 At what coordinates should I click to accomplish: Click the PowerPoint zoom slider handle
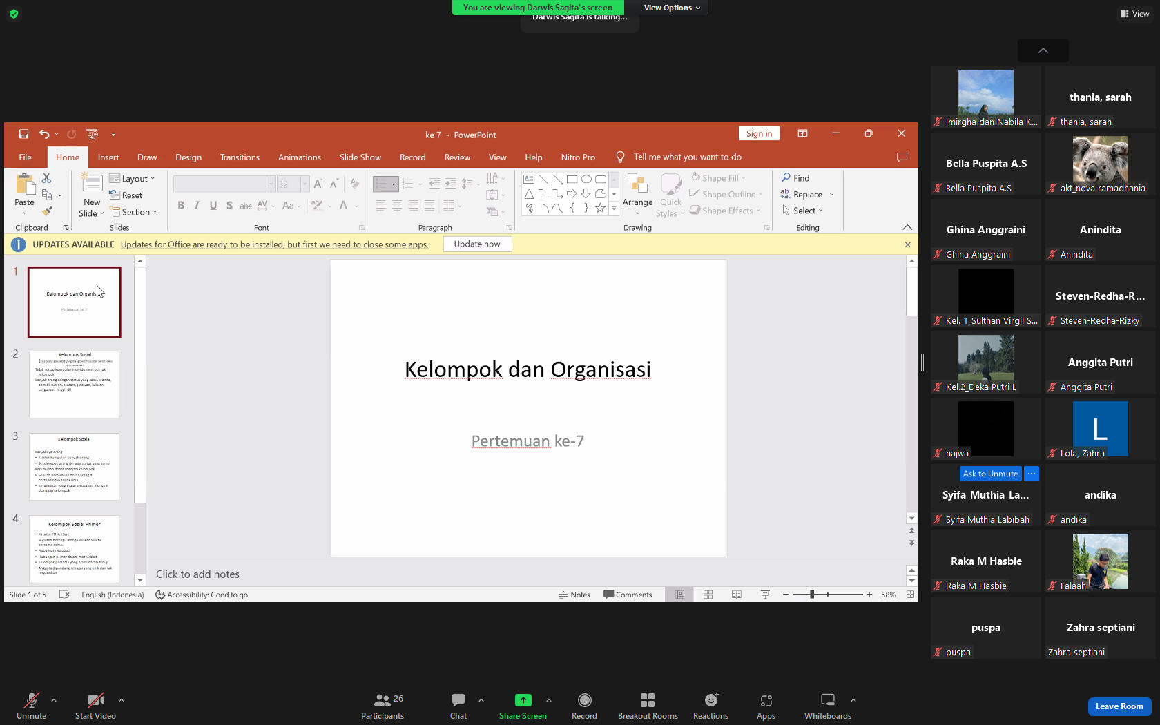812,594
